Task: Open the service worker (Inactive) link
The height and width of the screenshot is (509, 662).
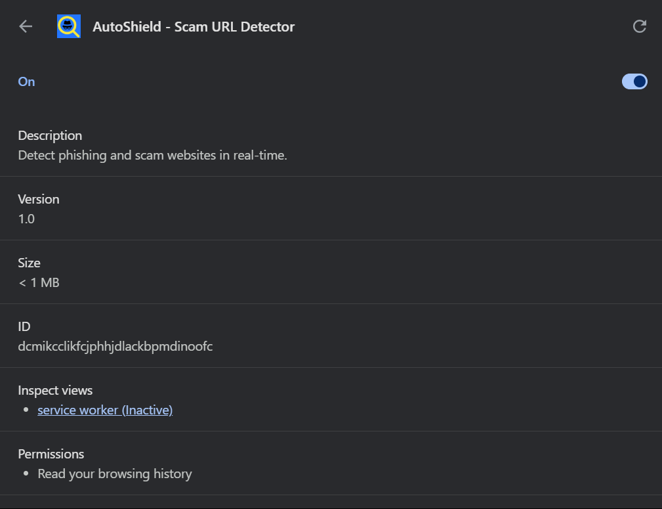Action: click(105, 410)
